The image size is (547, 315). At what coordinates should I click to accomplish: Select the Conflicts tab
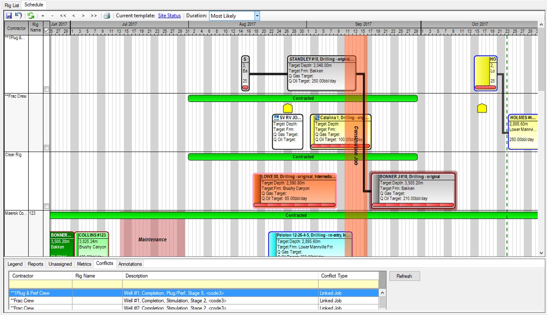[x=105, y=263]
